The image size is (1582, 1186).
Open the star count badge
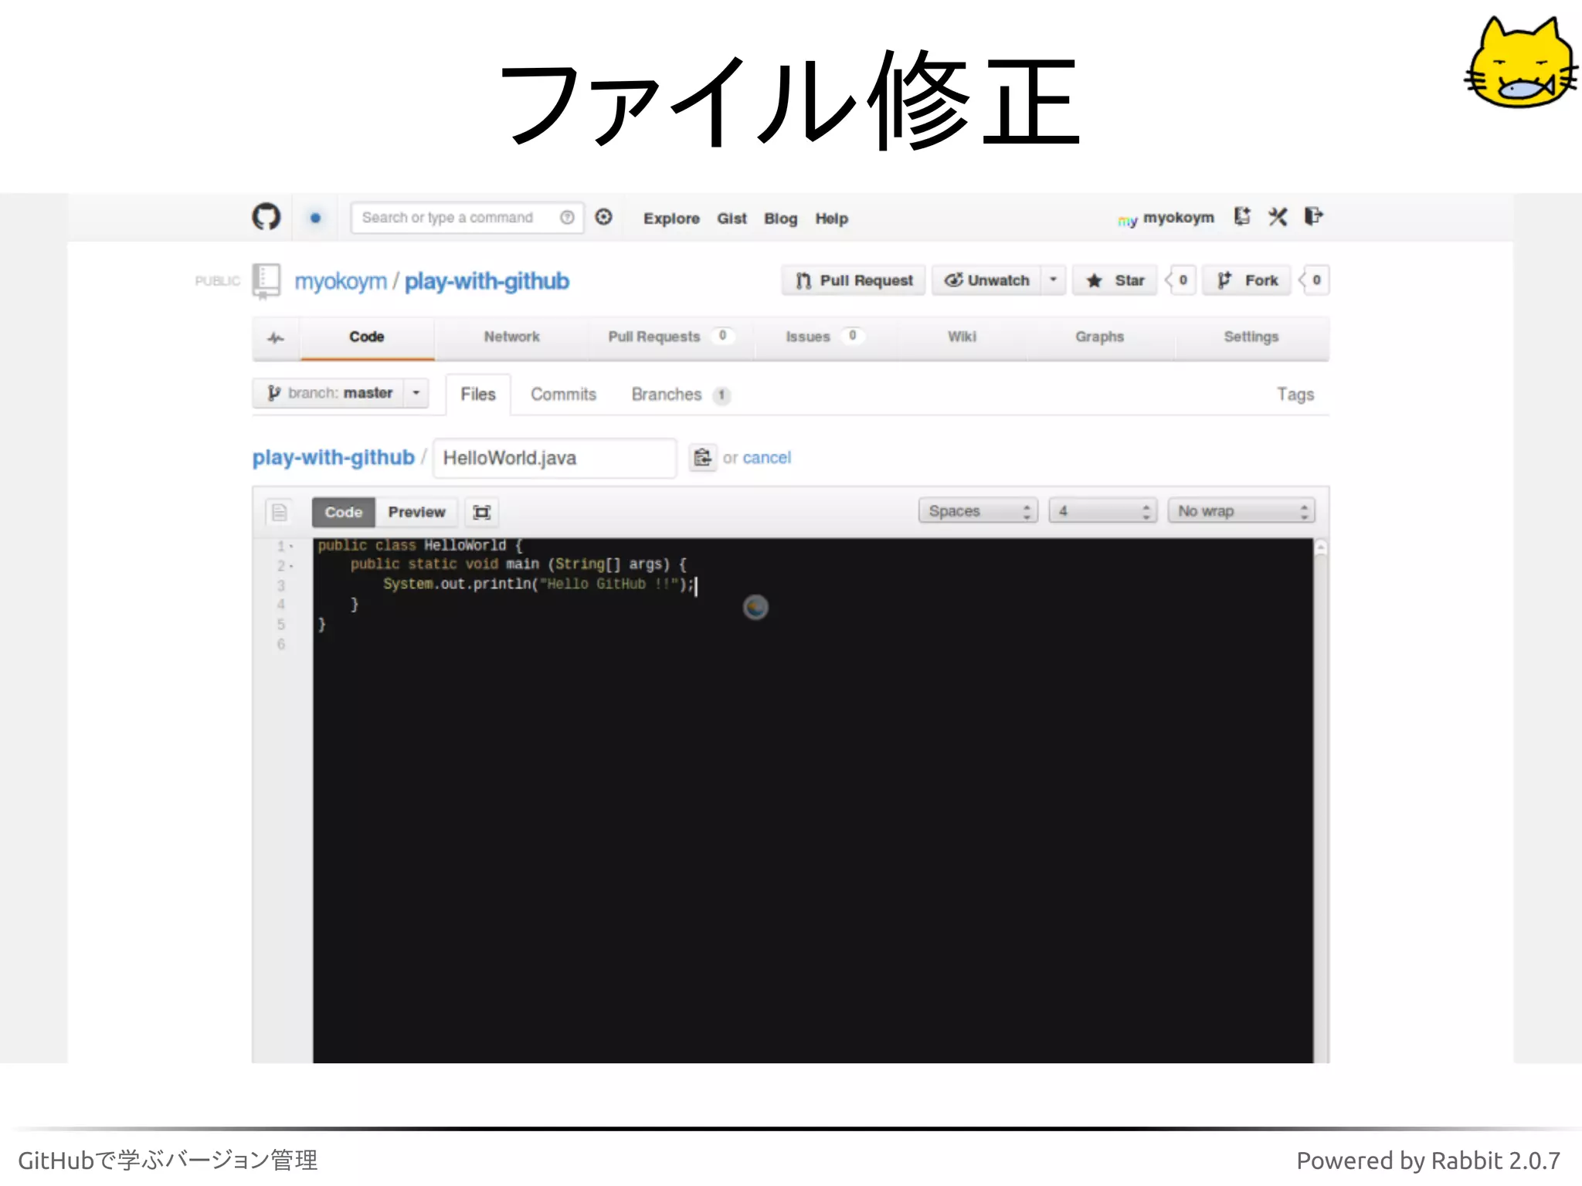point(1181,280)
